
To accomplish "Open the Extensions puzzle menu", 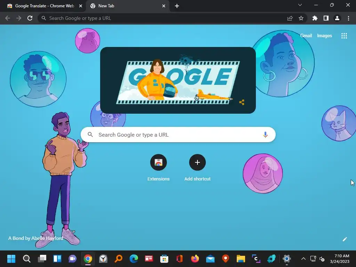I will [315, 18].
